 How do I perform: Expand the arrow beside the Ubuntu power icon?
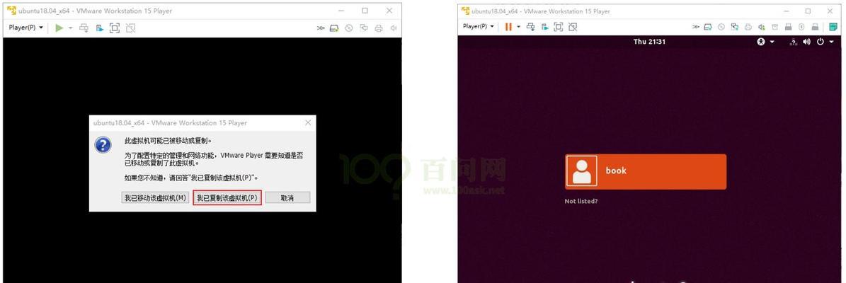(831, 42)
